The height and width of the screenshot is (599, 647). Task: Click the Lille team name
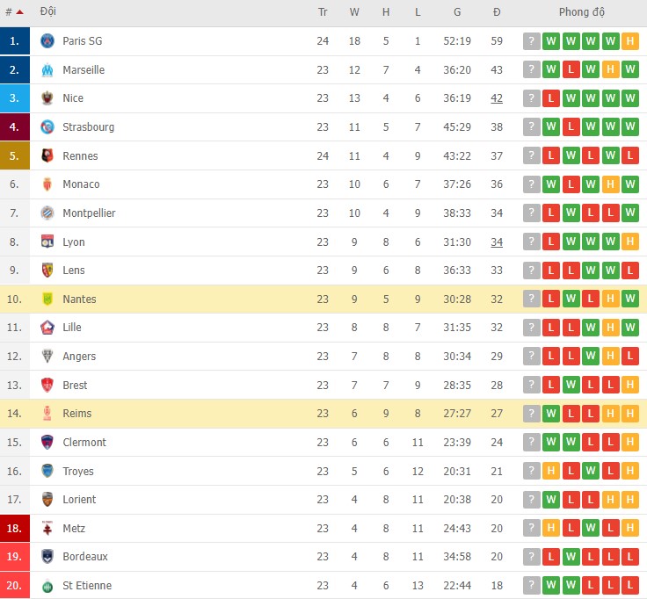72,328
